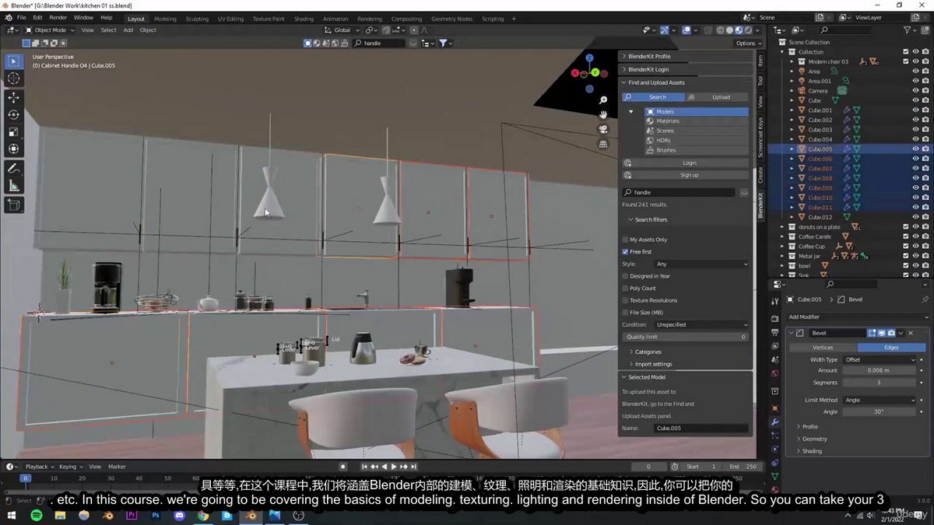Image resolution: width=934 pixels, height=525 pixels.
Task: Open the Item tab in the sidebar
Action: tap(760, 61)
